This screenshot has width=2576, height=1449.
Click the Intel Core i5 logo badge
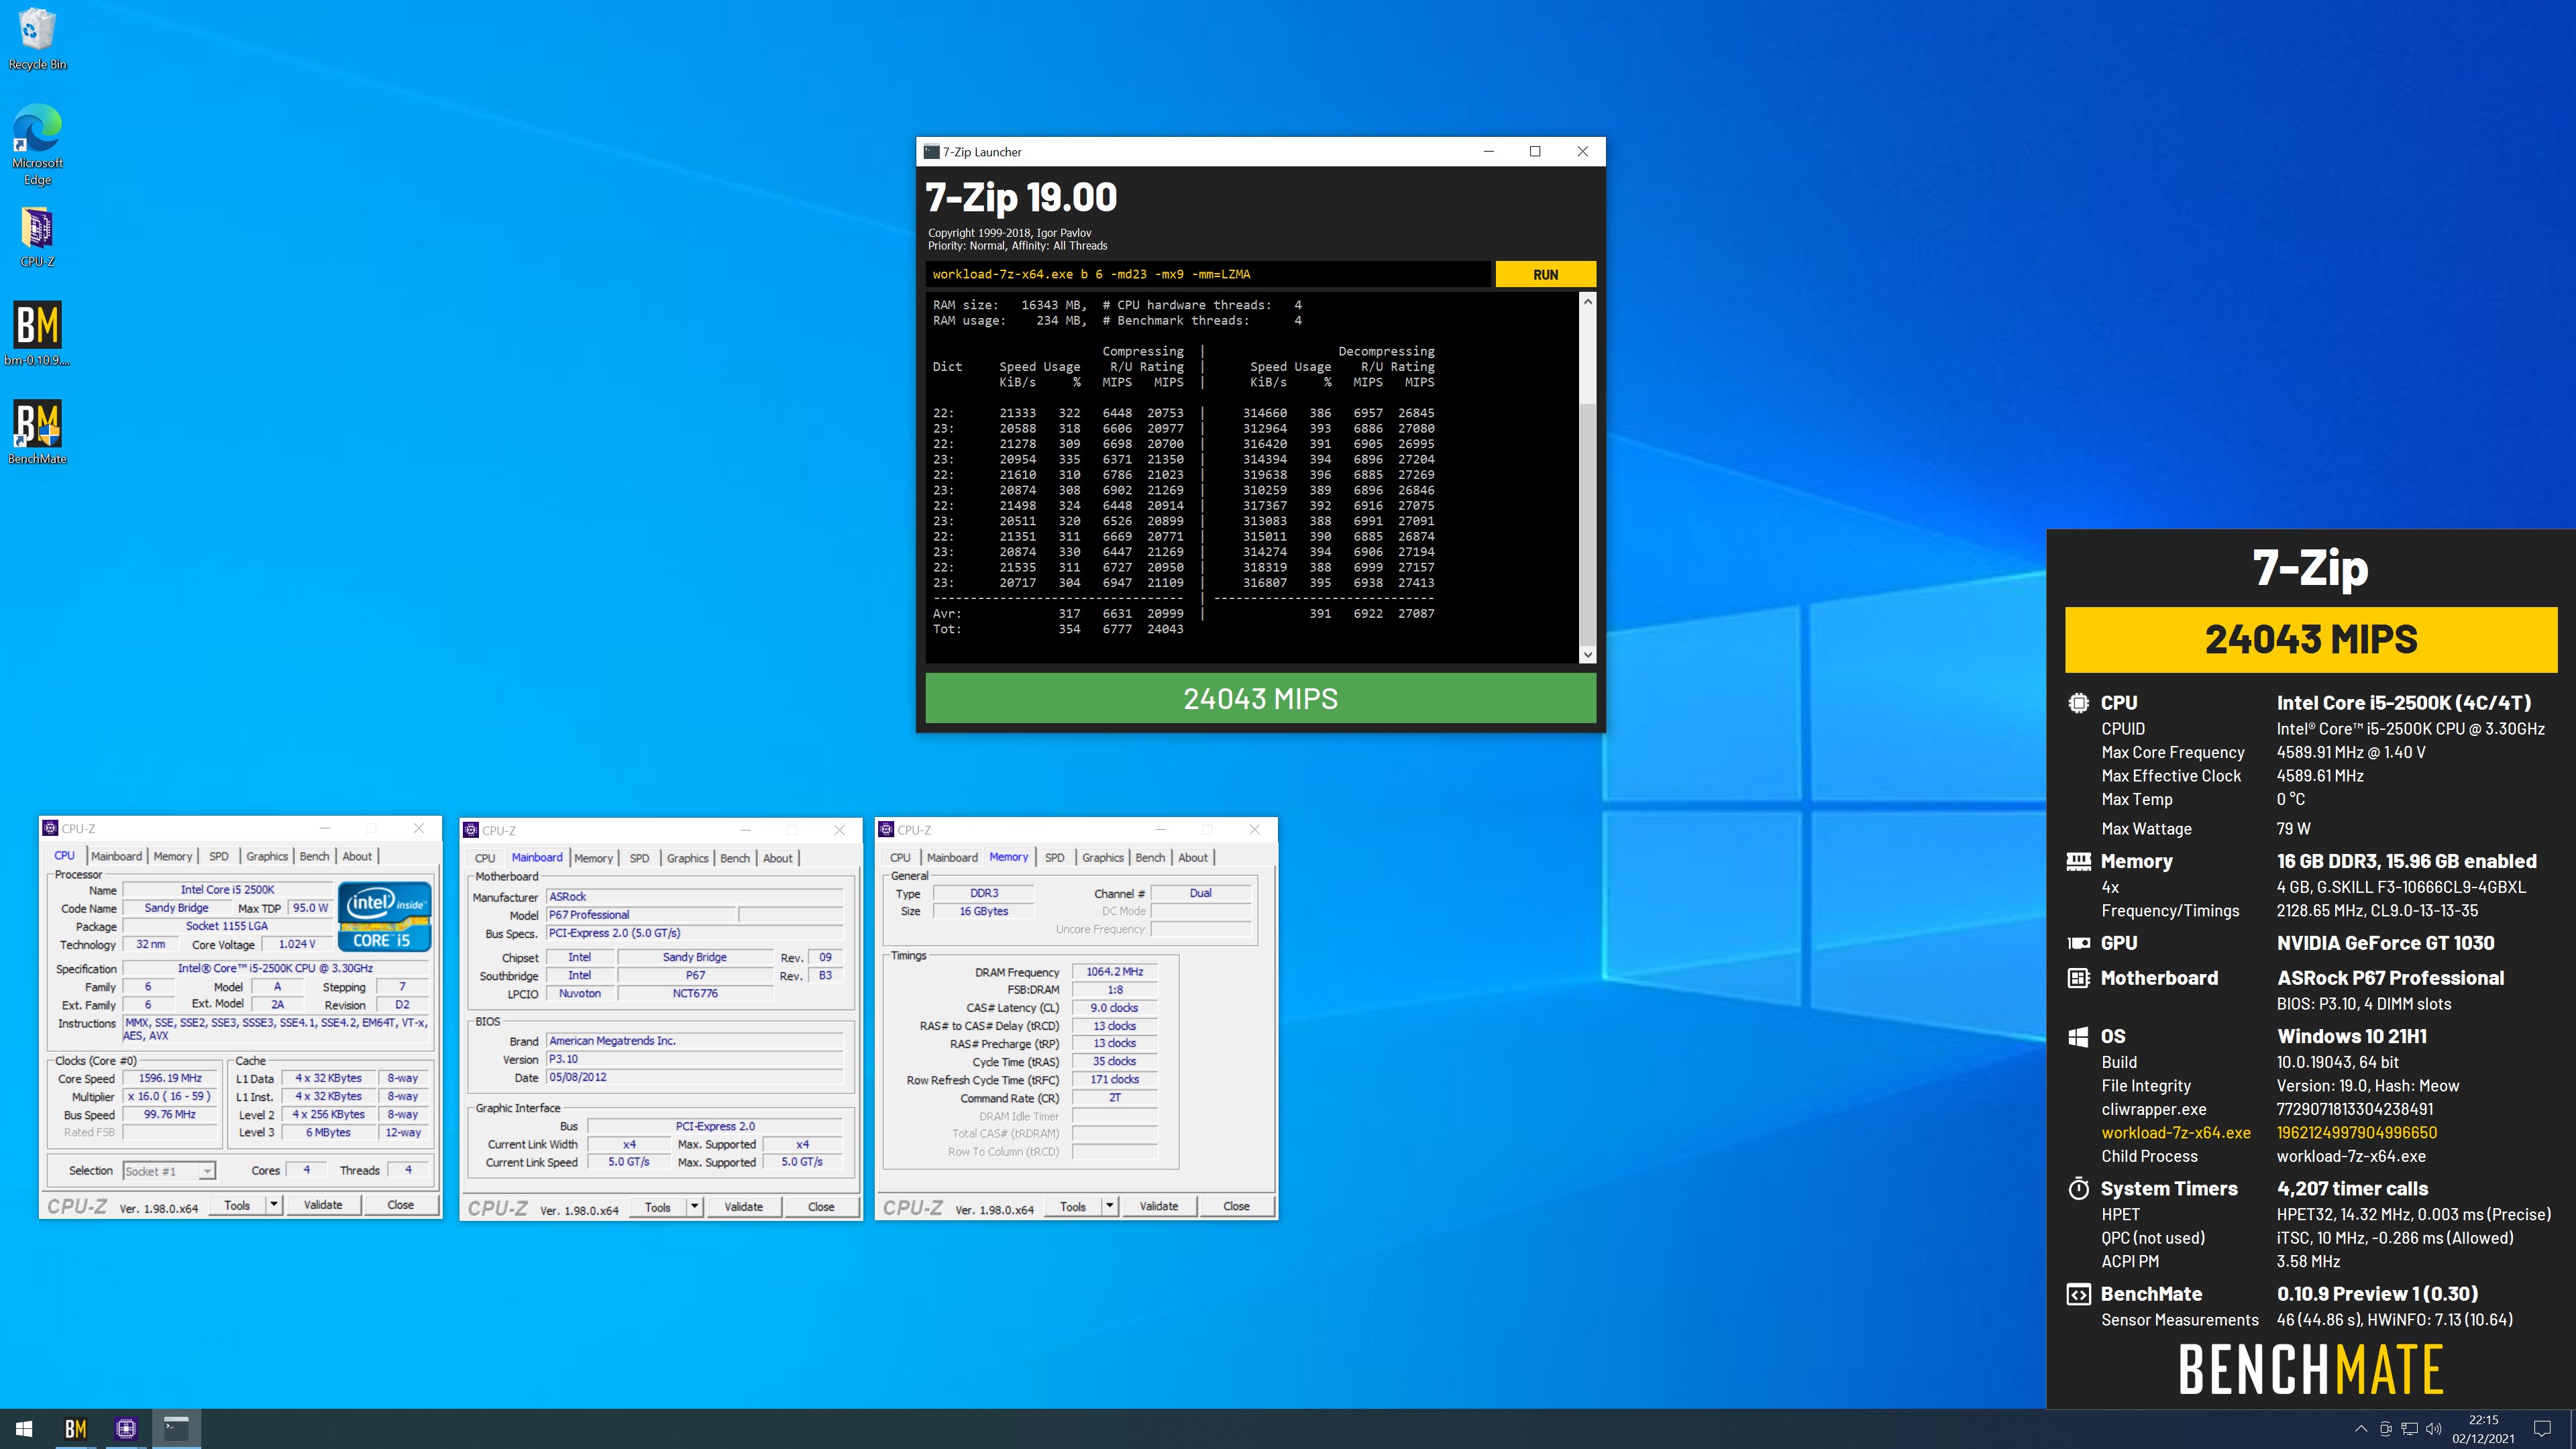click(385, 916)
